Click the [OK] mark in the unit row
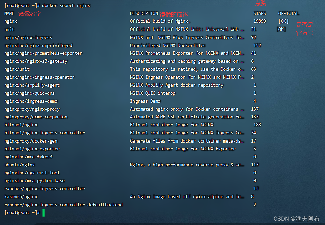Image resolution: width=325 pixels, height=225 pixels. (281, 30)
